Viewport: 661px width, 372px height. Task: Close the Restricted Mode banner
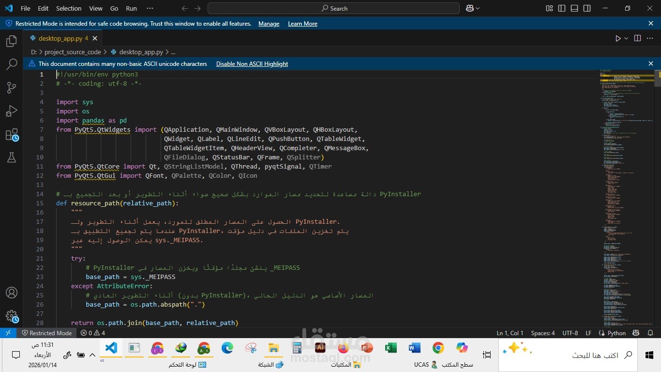[651, 23]
